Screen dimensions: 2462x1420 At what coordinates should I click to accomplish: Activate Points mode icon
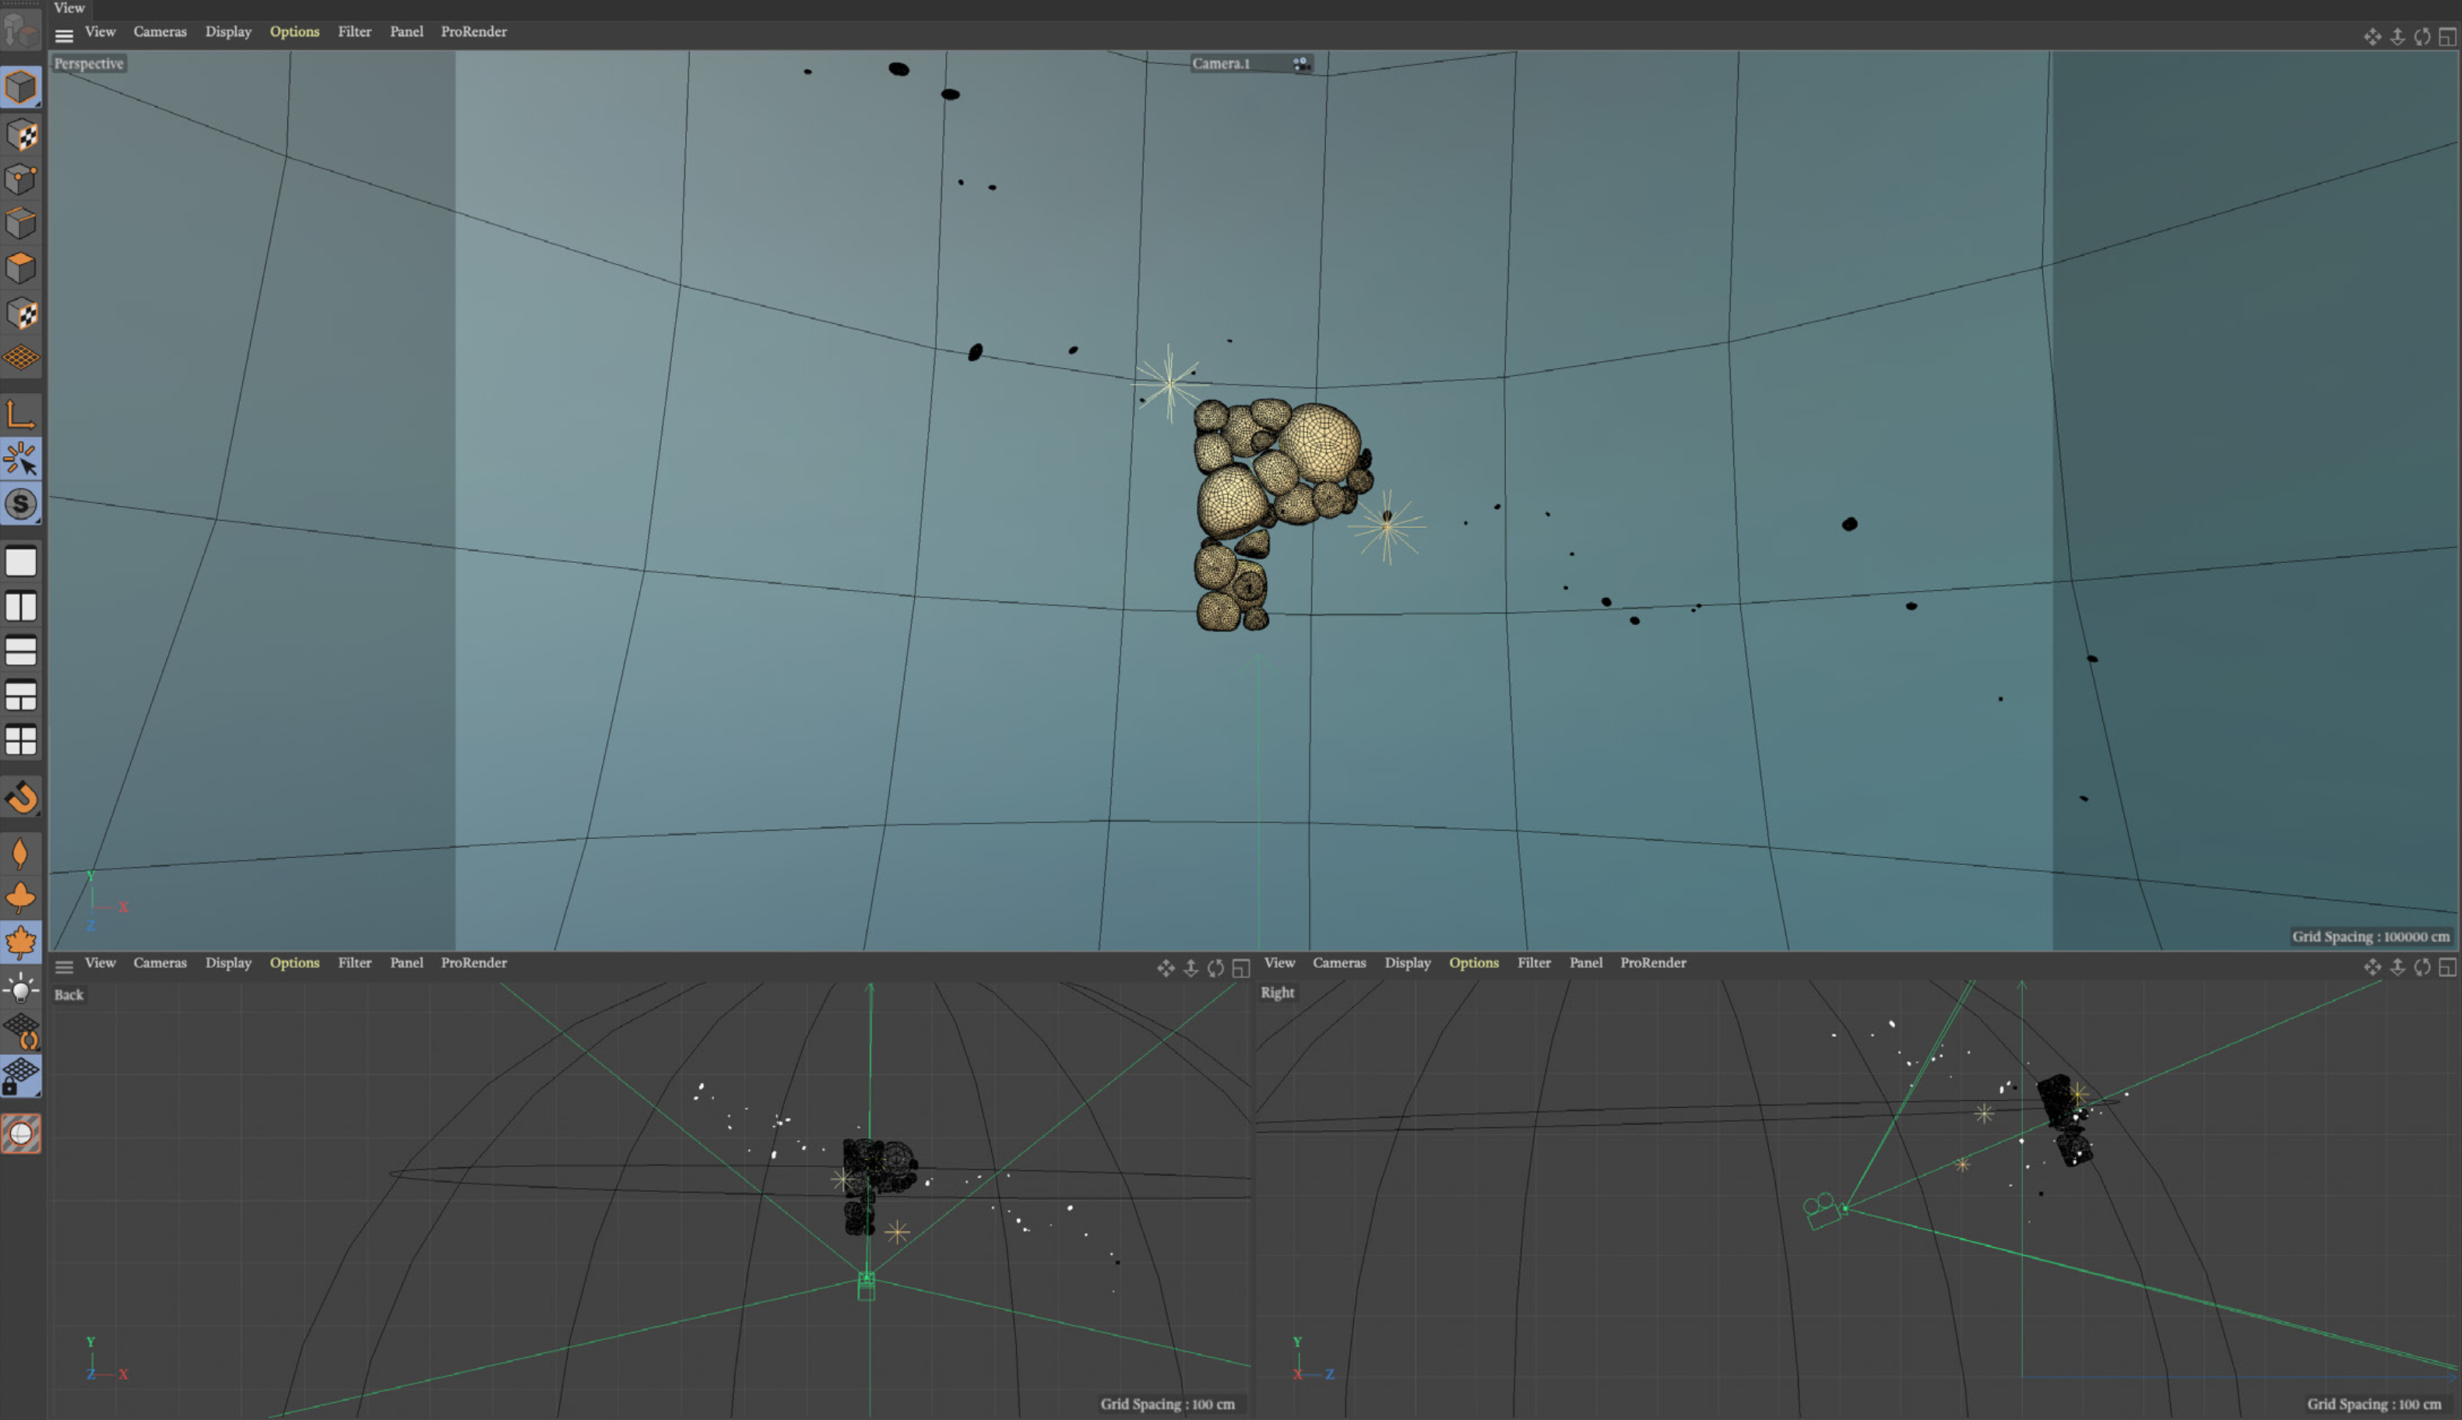(20, 178)
